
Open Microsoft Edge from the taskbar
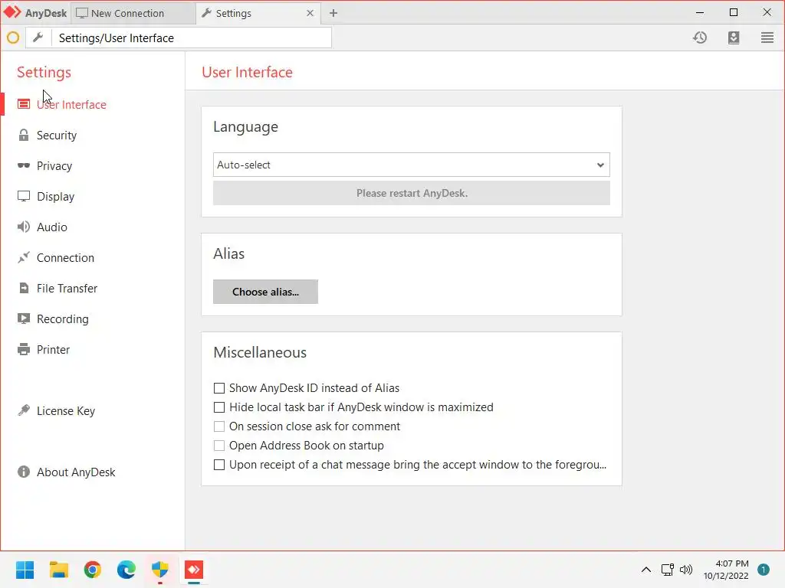126,570
